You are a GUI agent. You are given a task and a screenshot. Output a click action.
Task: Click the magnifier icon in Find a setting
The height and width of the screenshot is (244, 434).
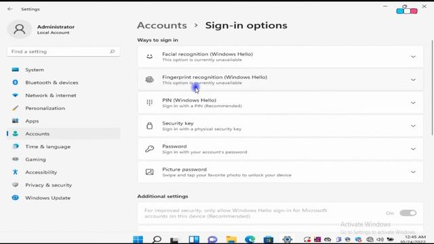[112, 52]
